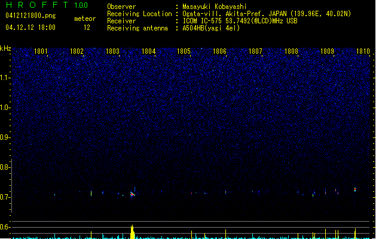Click the 1801 time marker
Screen dimensions: 376x239
coord(41,51)
